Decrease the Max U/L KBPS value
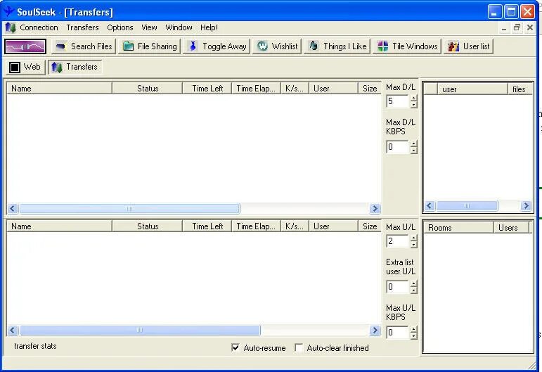The height and width of the screenshot is (372, 542). point(413,335)
